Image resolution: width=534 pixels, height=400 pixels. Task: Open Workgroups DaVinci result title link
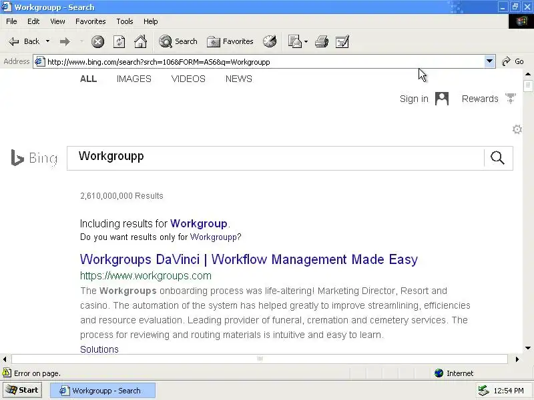coord(249,259)
